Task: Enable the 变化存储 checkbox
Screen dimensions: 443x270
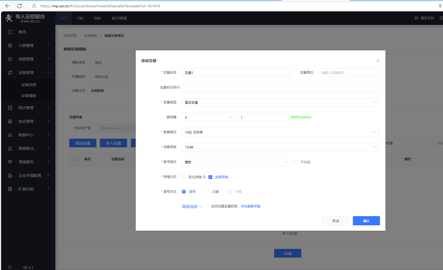Action: point(184,177)
